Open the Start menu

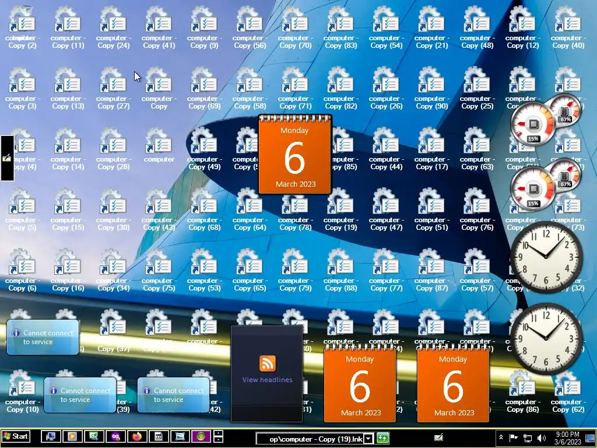(x=15, y=436)
